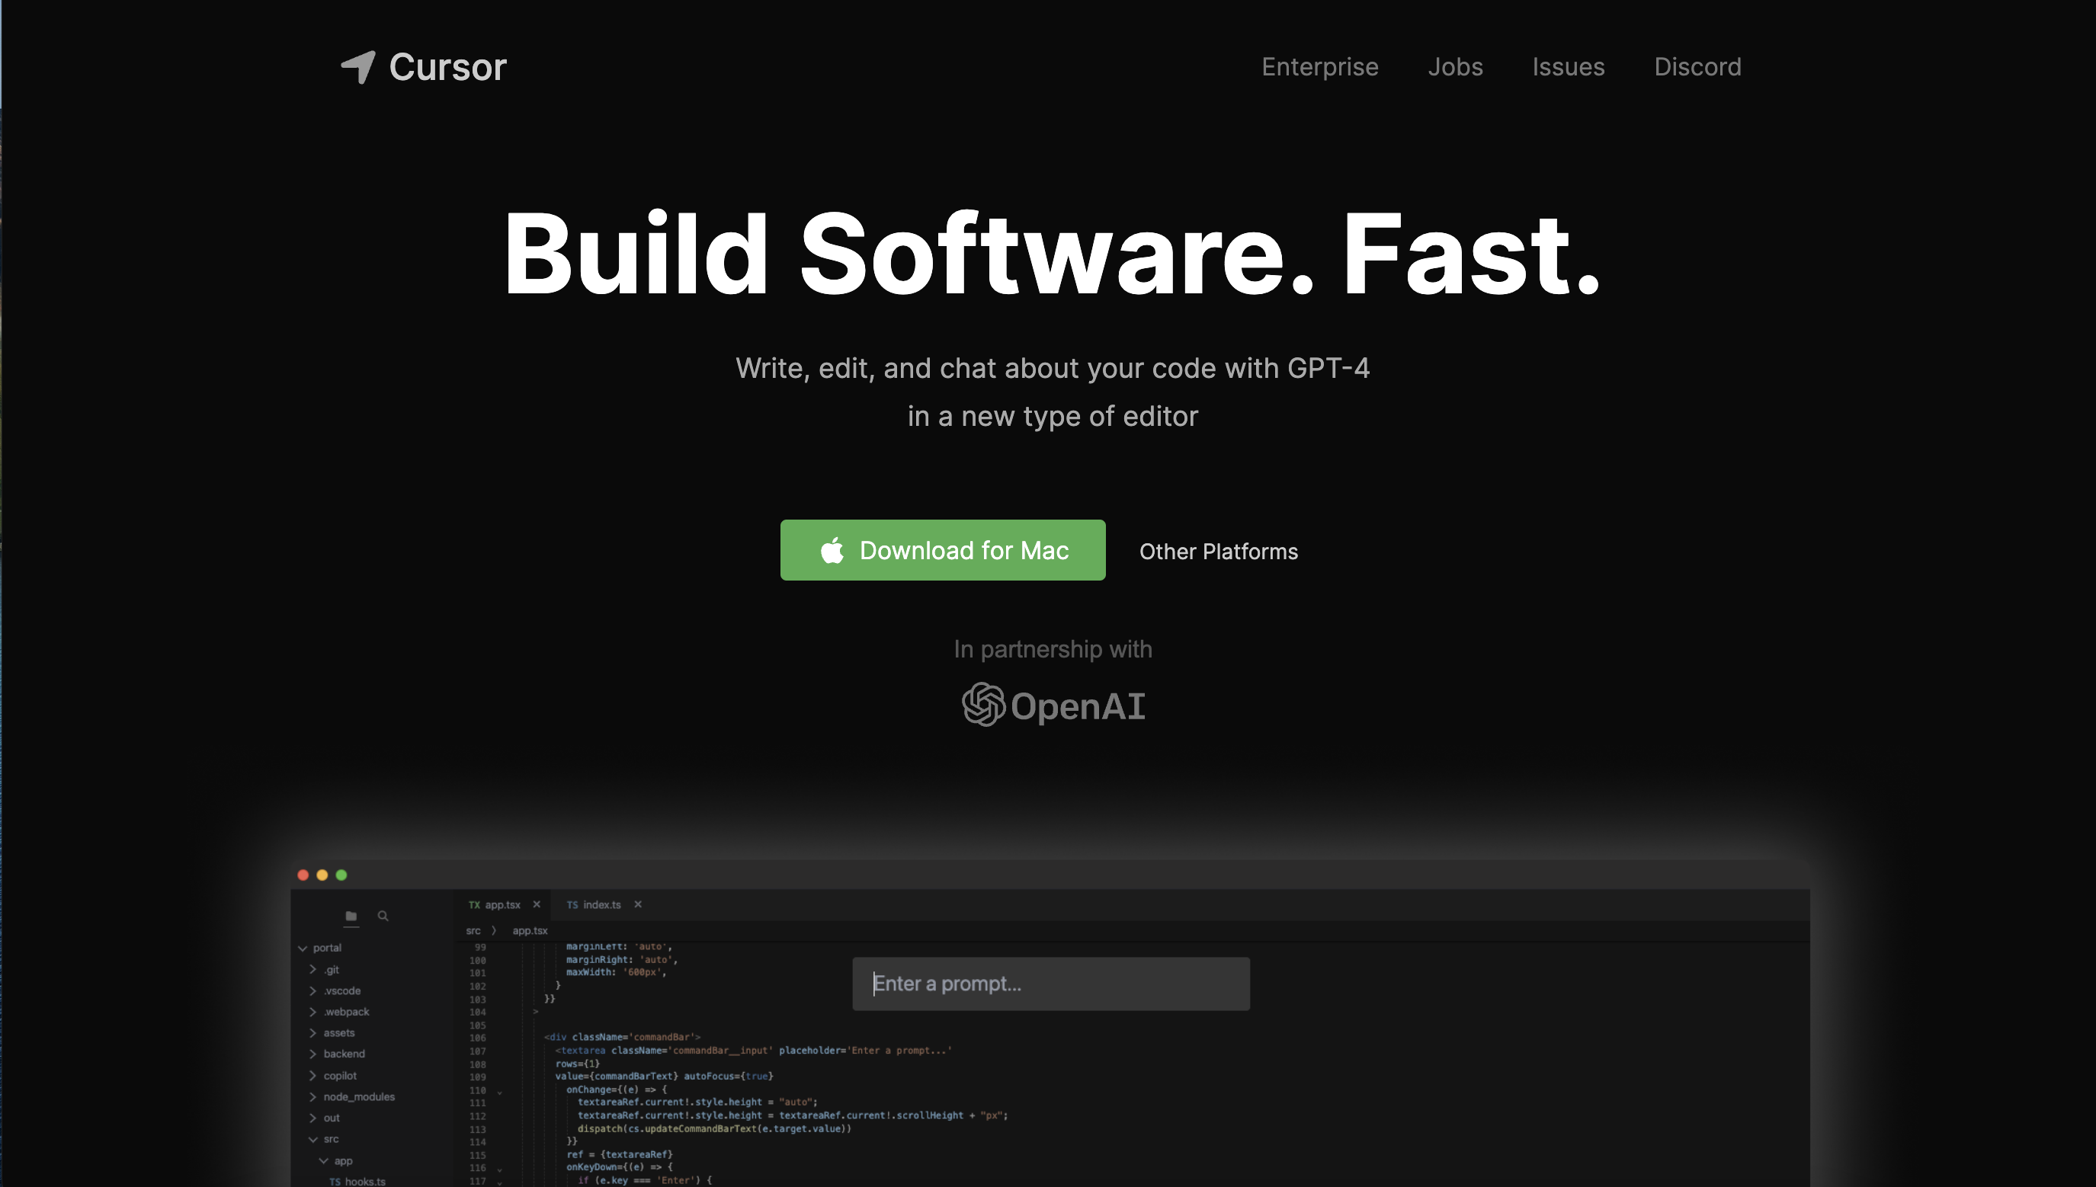Click app.tsx in the breadcrumb path
Image resolution: width=2096 pixels, height=1187 pixels.
(x=530, y=931)
